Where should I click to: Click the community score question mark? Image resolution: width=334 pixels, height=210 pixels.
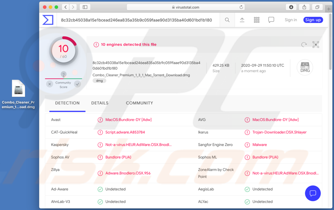(63, 75)
